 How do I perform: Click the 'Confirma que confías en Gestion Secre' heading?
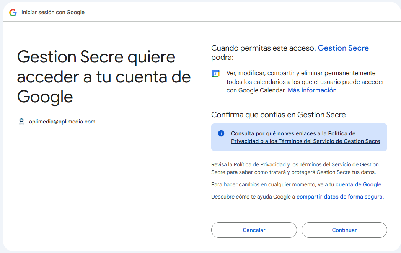click(x=278, y=115)
